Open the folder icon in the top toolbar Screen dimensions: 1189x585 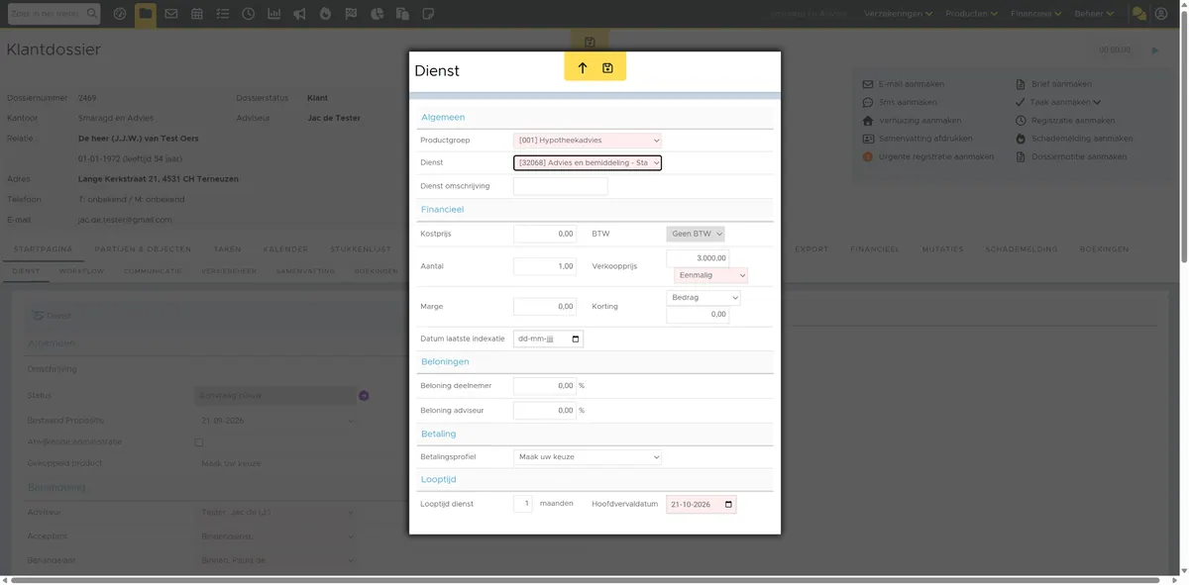[x=146, y=14]
